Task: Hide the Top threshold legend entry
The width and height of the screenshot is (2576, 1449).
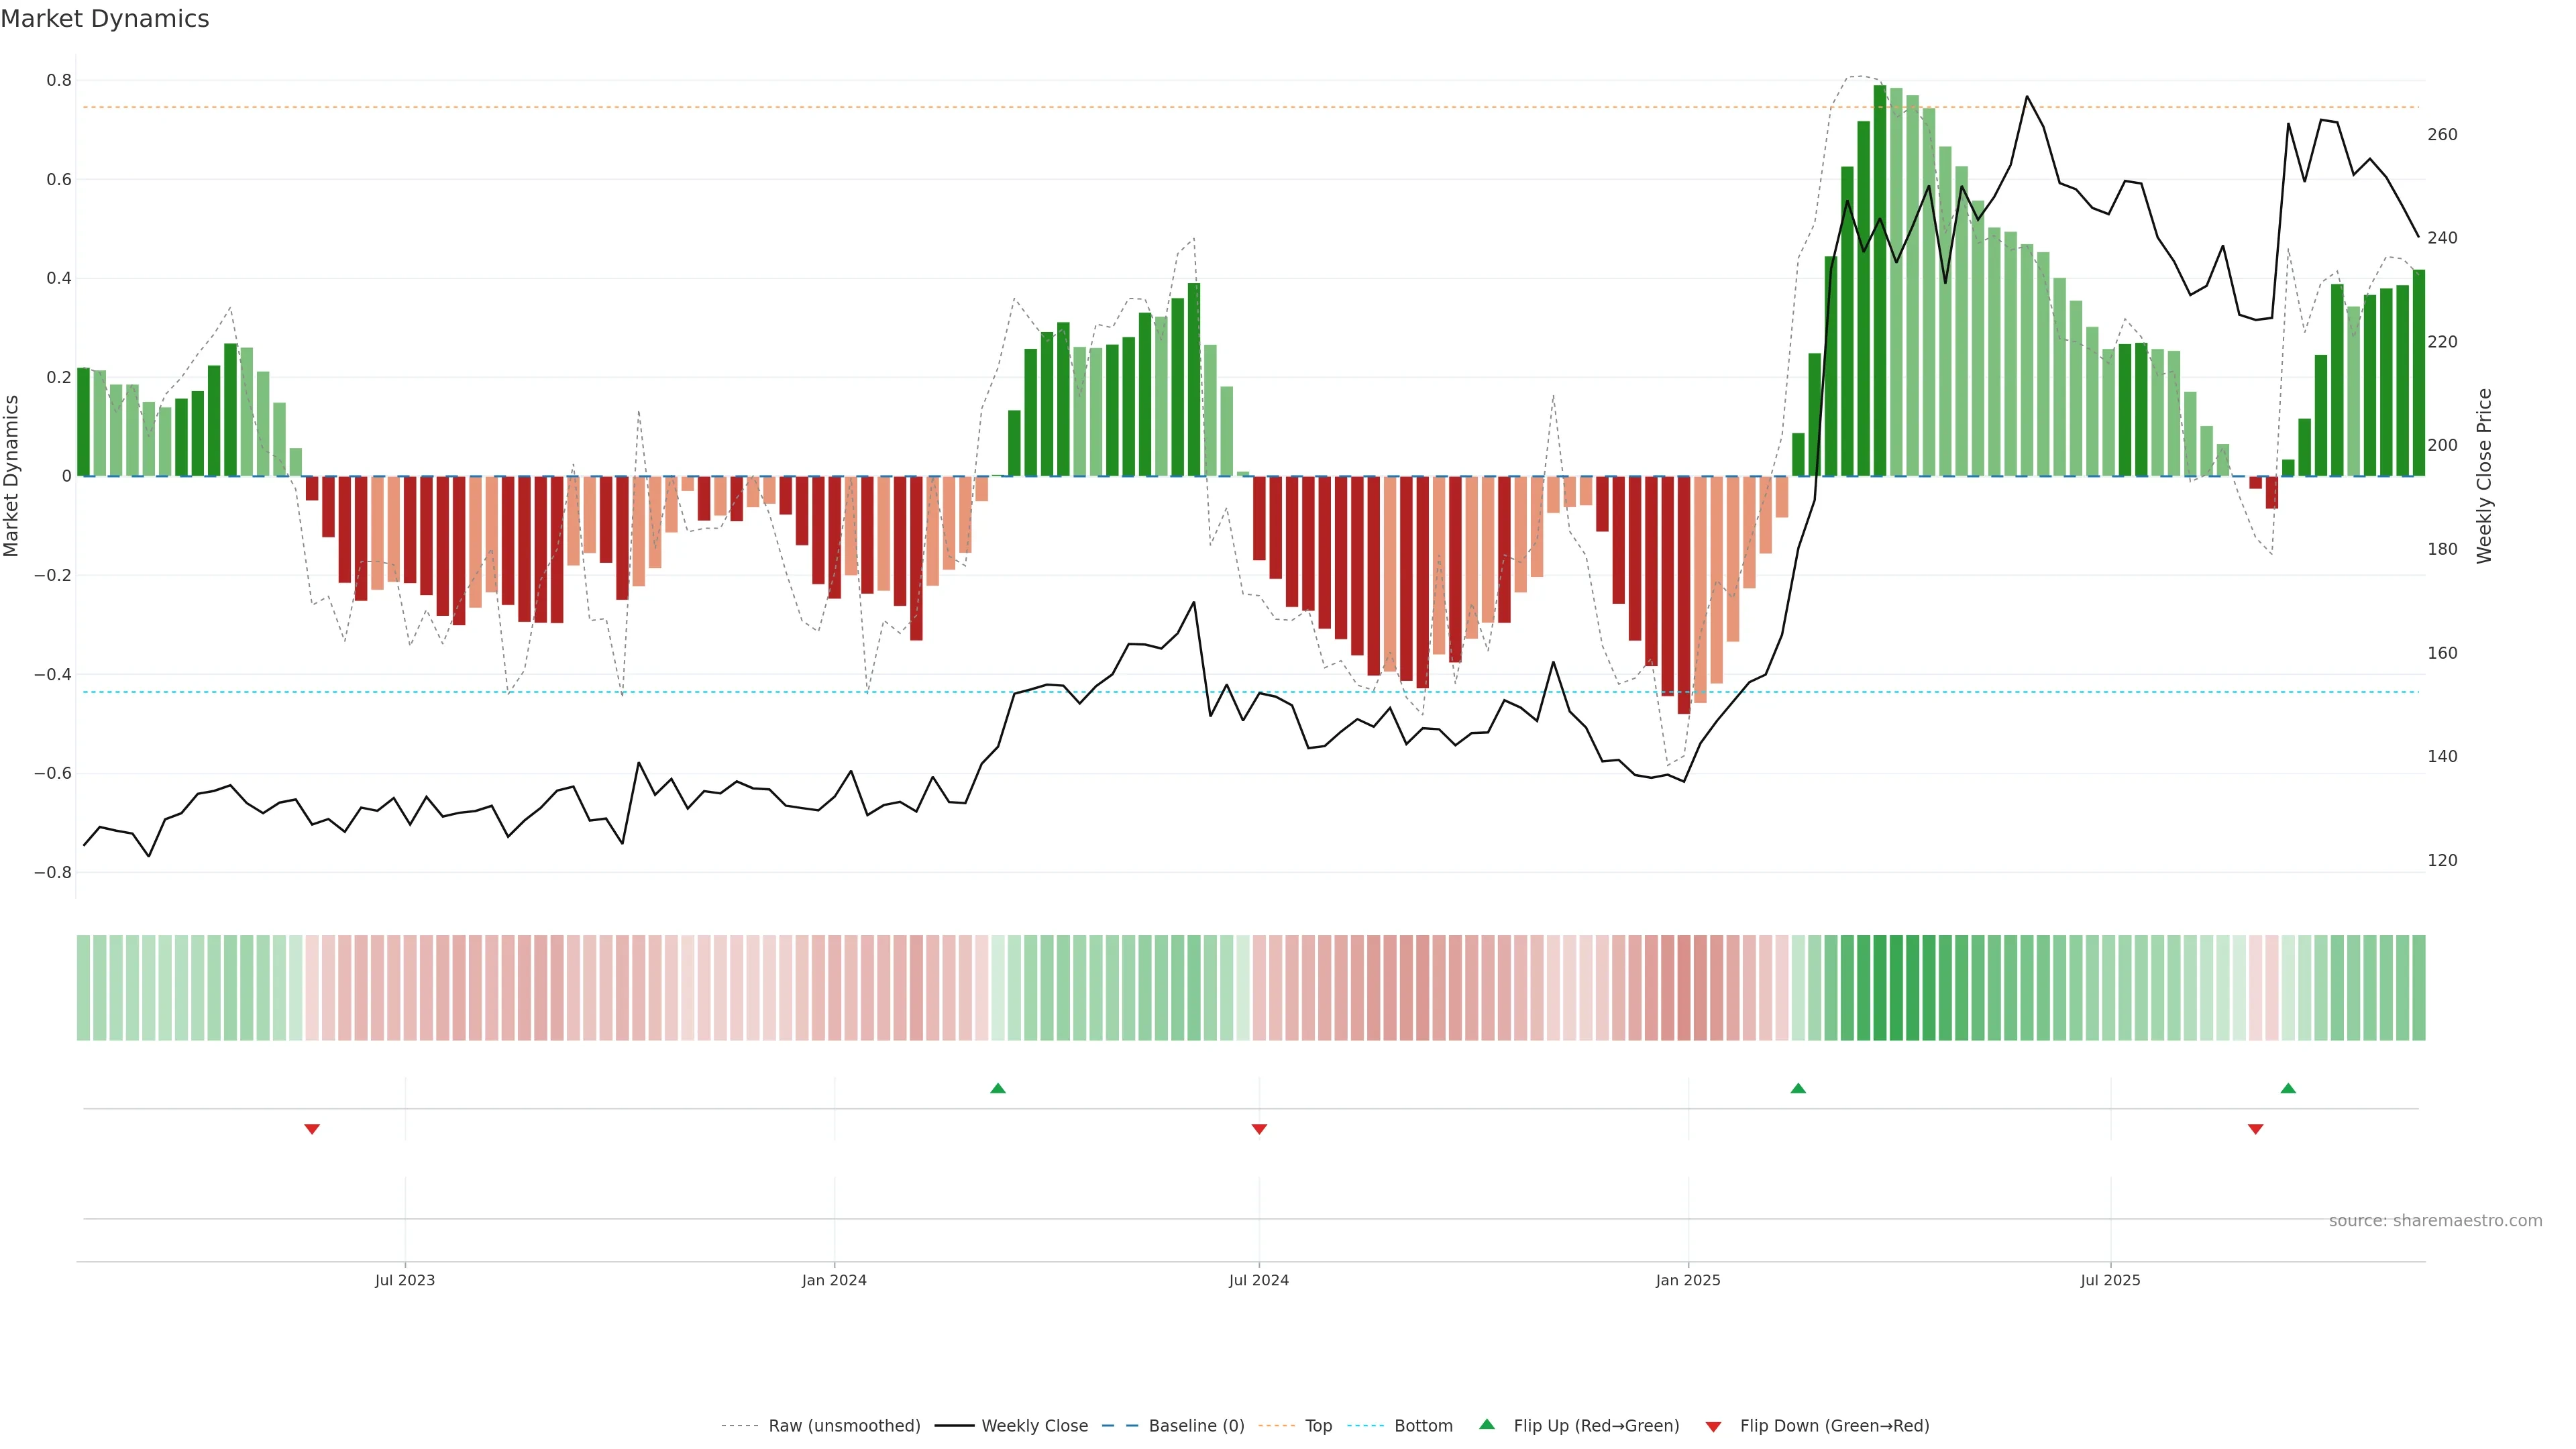Action: coord(1318,1426)
